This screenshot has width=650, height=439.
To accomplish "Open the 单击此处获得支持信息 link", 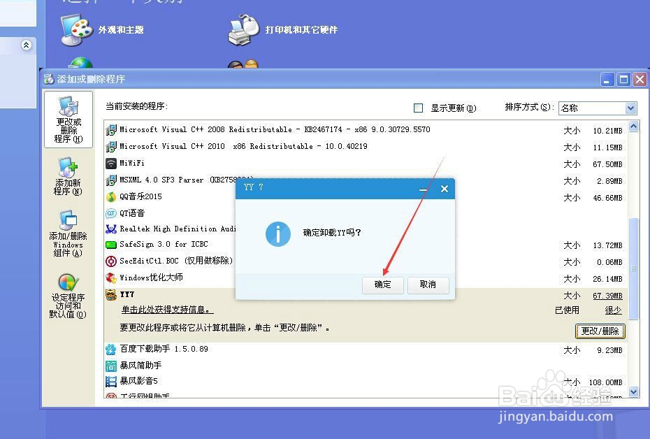I will (x=167, y=310).
